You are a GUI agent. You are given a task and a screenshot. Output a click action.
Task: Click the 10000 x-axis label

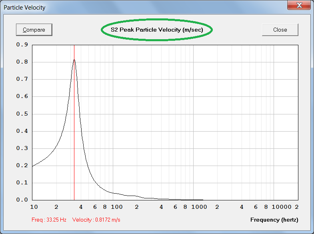(282, 207)
